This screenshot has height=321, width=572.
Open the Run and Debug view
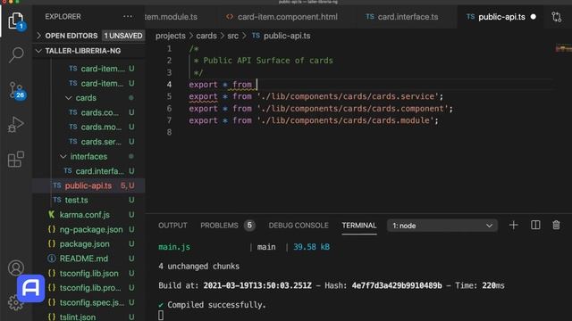pyautogui.click(x=16, y=125)
